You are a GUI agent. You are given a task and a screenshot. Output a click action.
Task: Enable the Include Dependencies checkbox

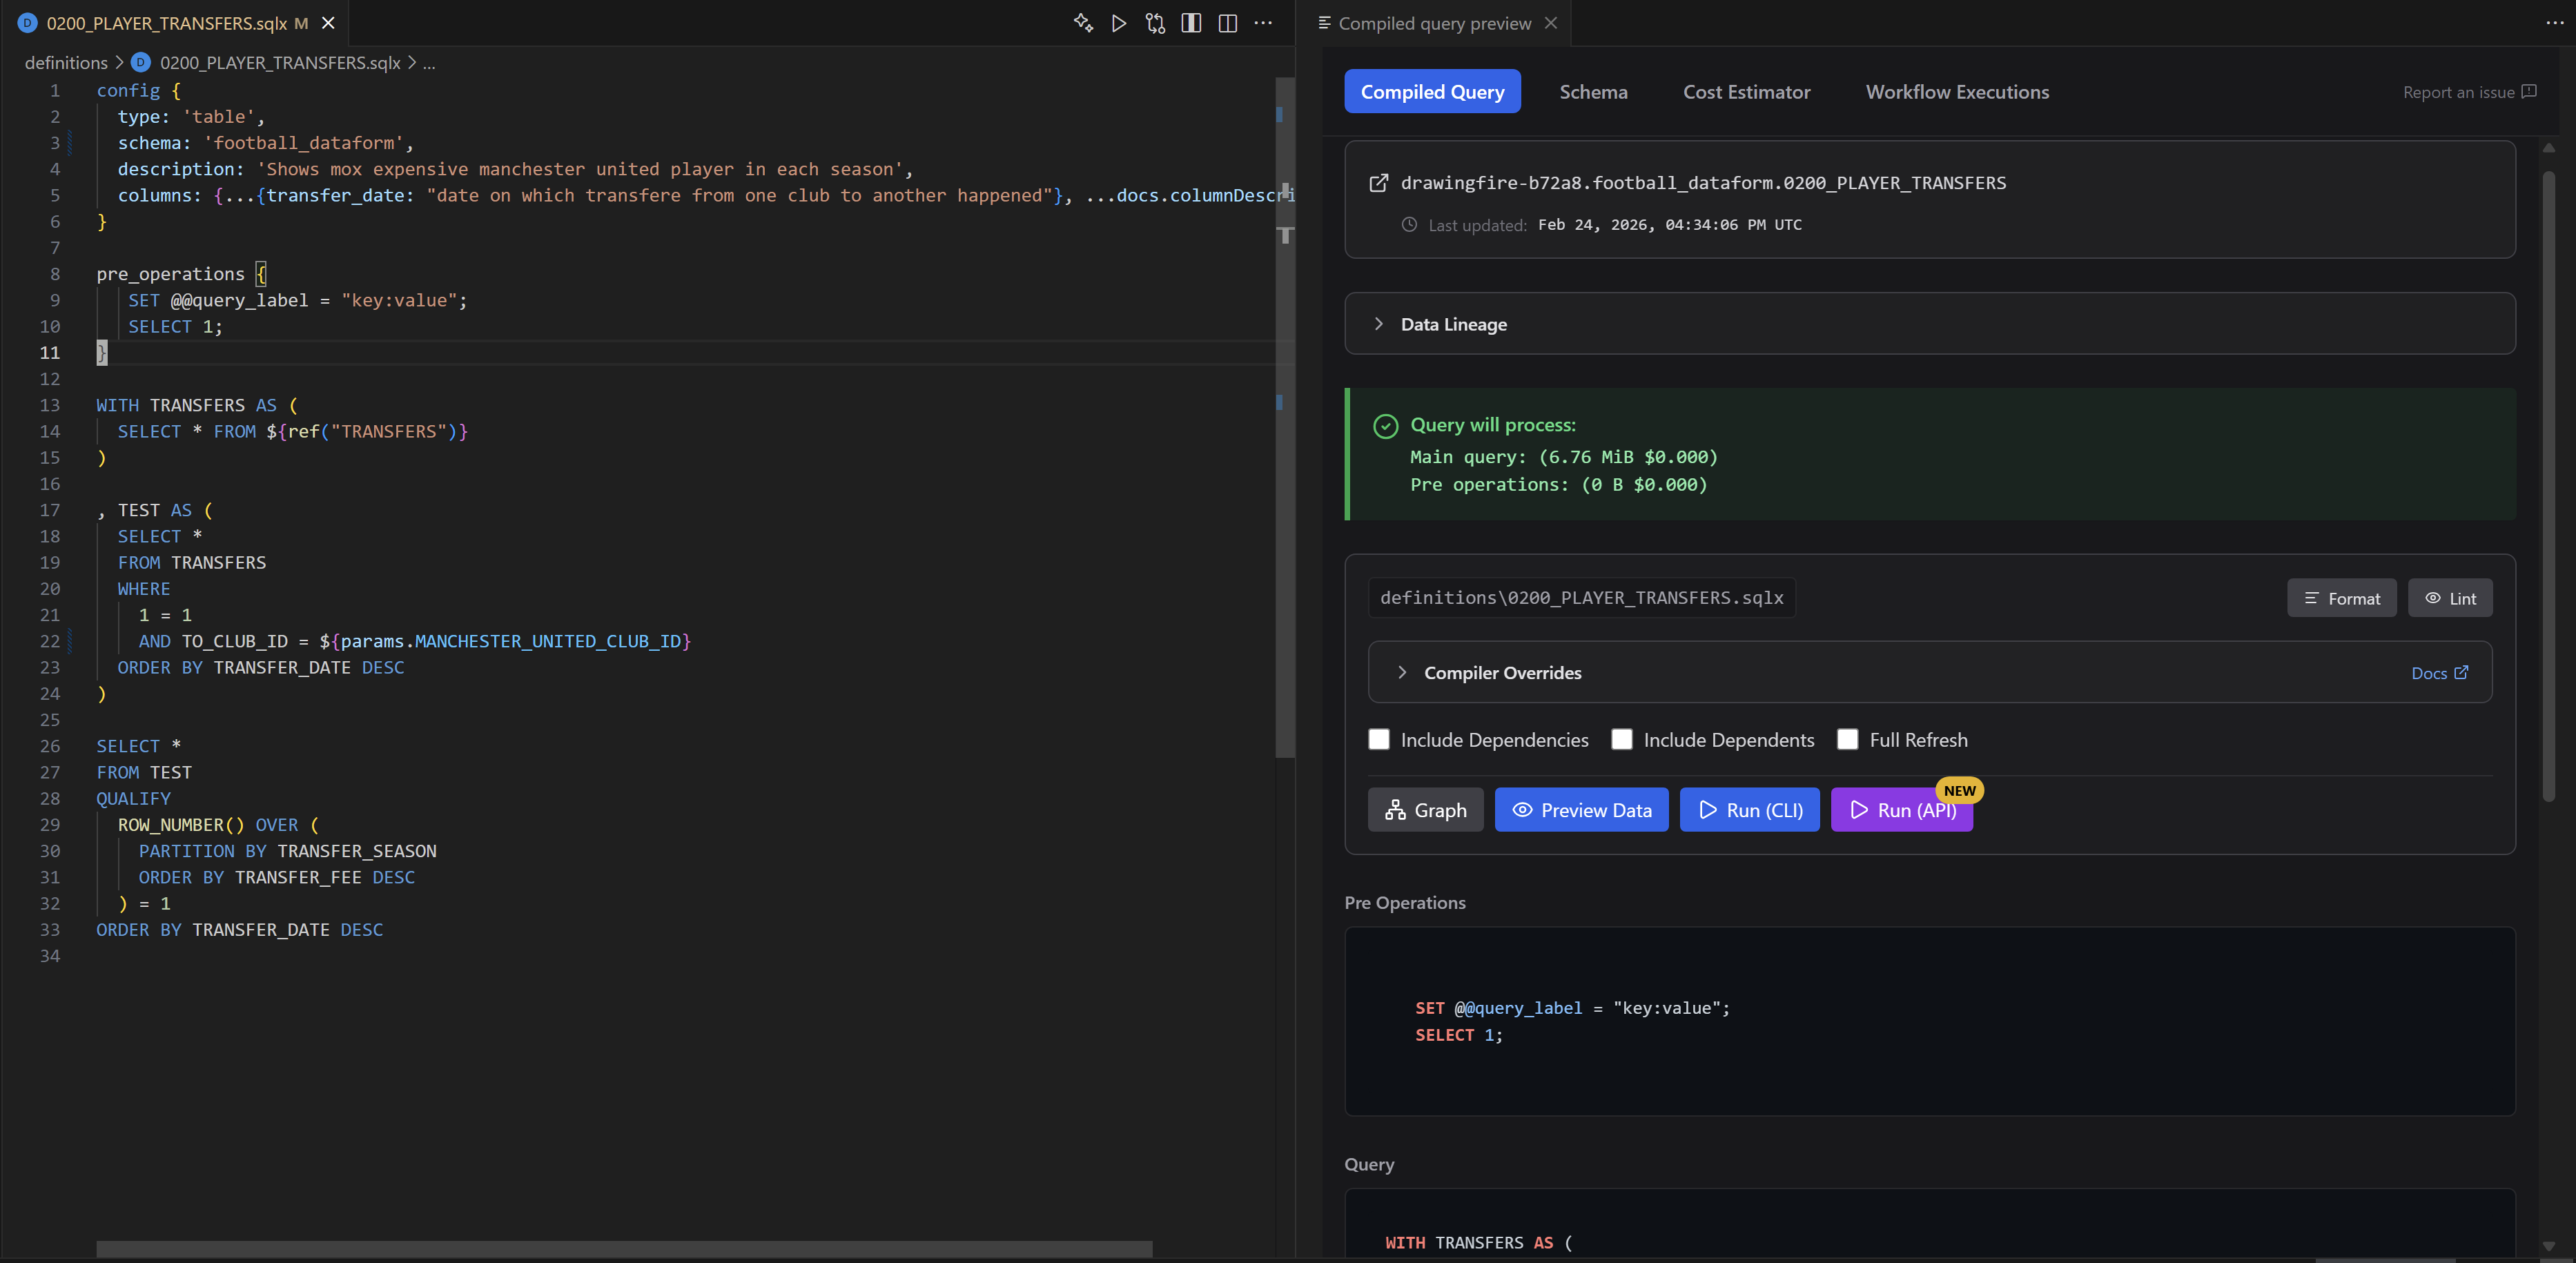click(1379, 739)
